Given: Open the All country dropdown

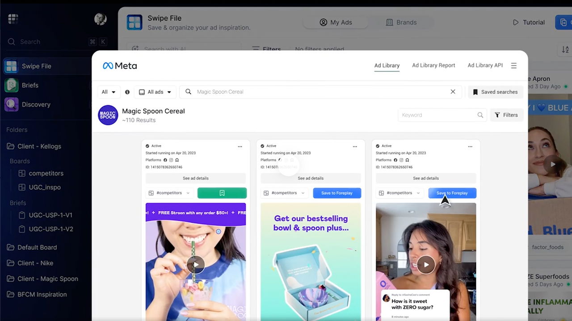Looking at the screenshot, I should (x=109, y=92).
